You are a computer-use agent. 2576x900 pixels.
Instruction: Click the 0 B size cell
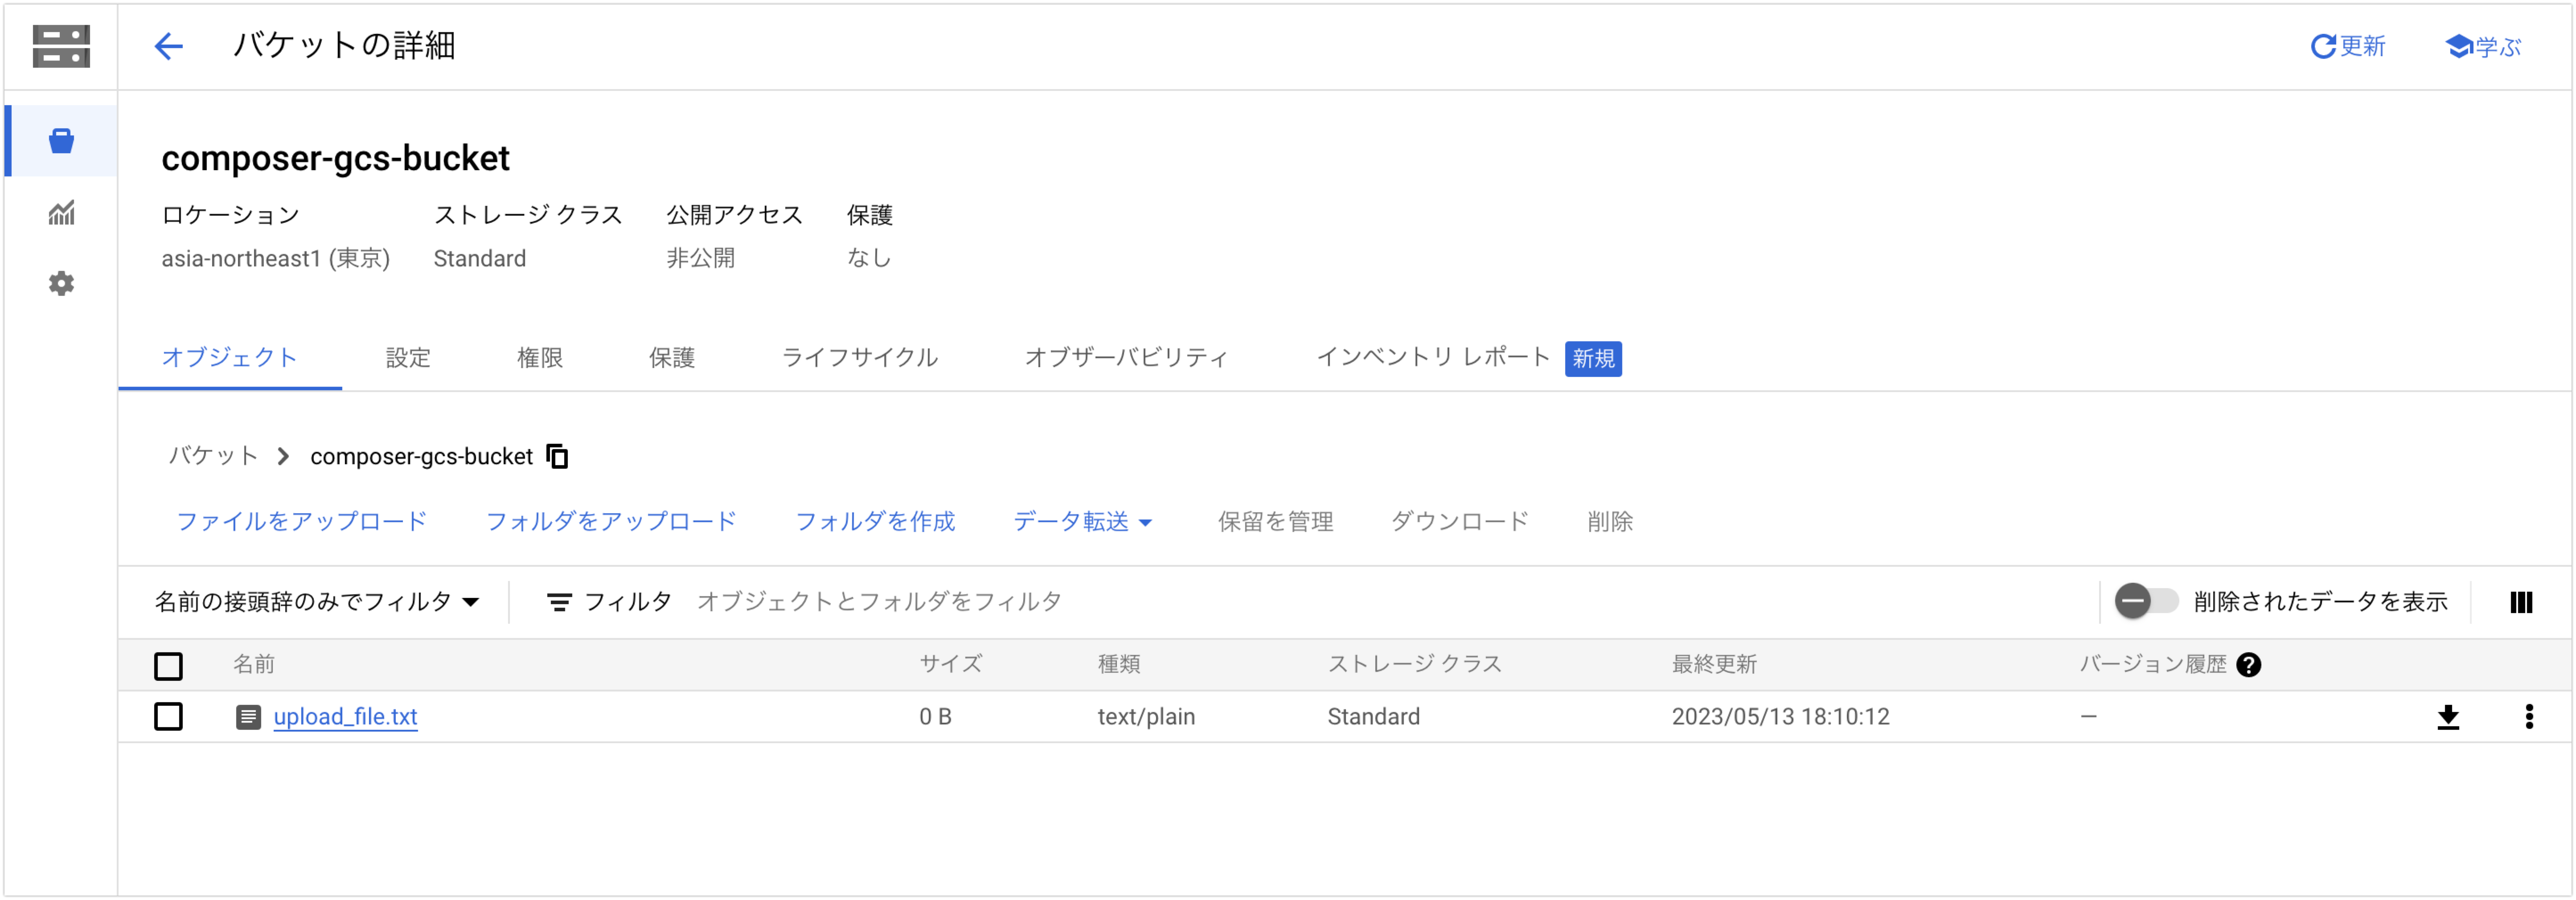pos(935,717)
